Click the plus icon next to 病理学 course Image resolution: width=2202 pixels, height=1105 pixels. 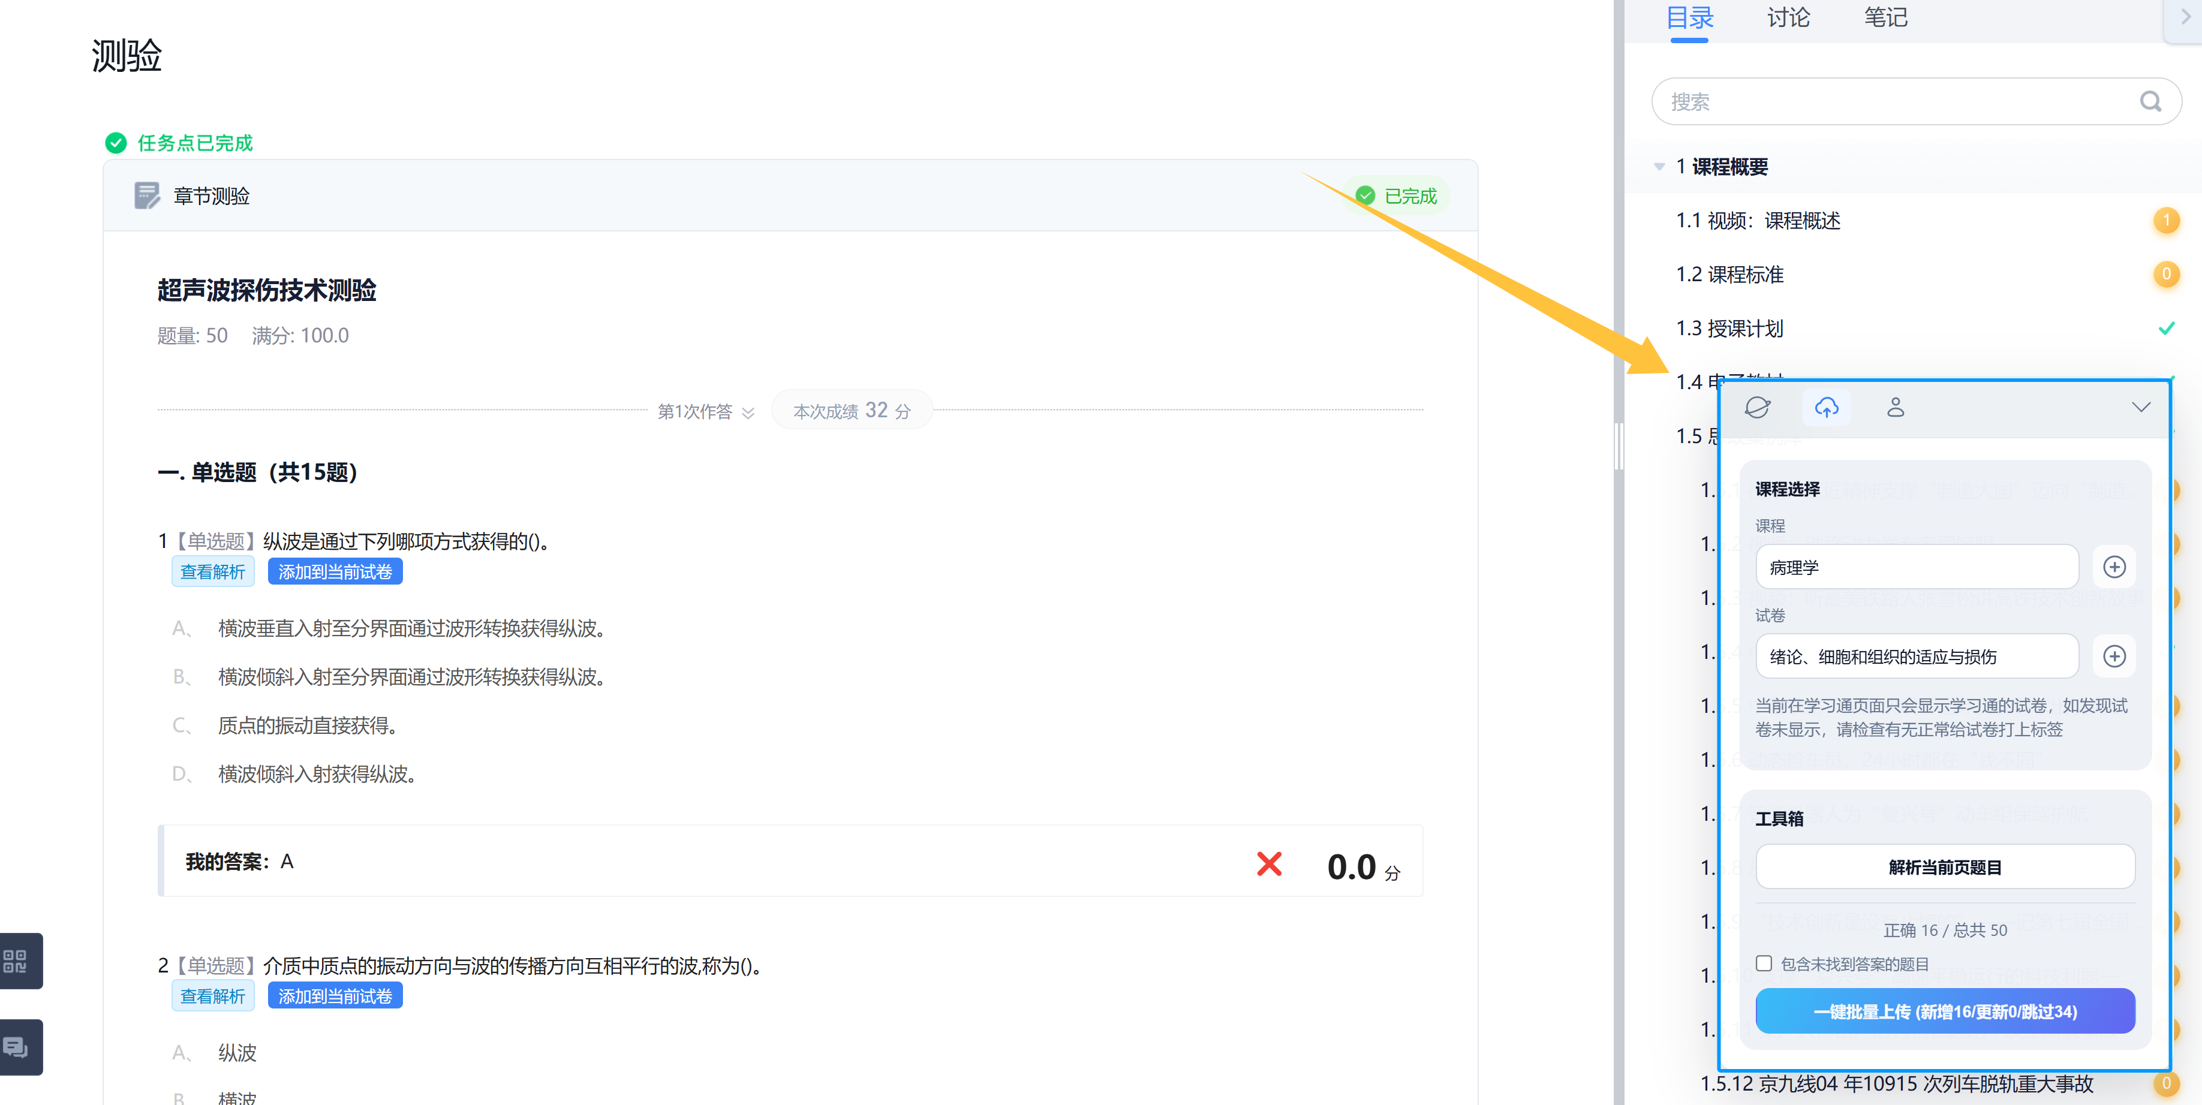[x=2114, y=567]
